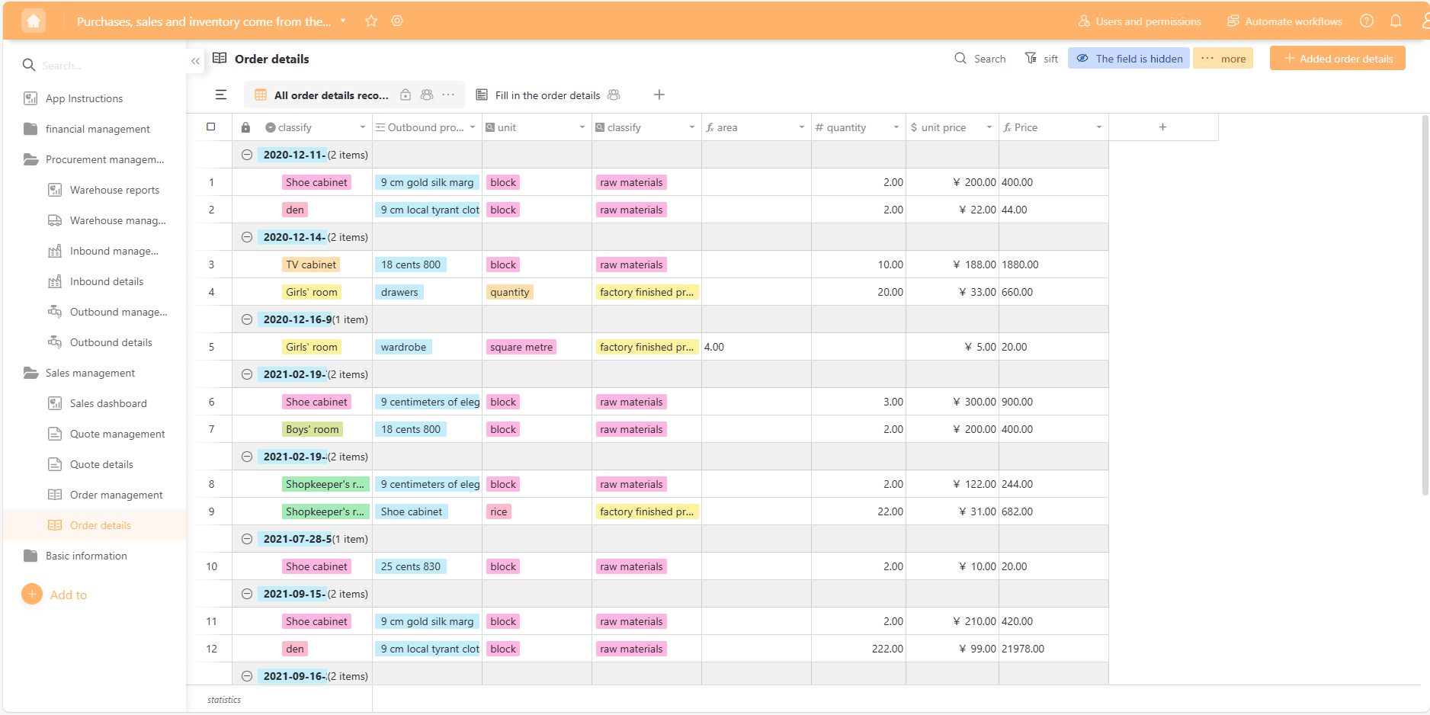Open the help question mark icon
Viewport: 1430px width, 715px height.
point(1367,21)
